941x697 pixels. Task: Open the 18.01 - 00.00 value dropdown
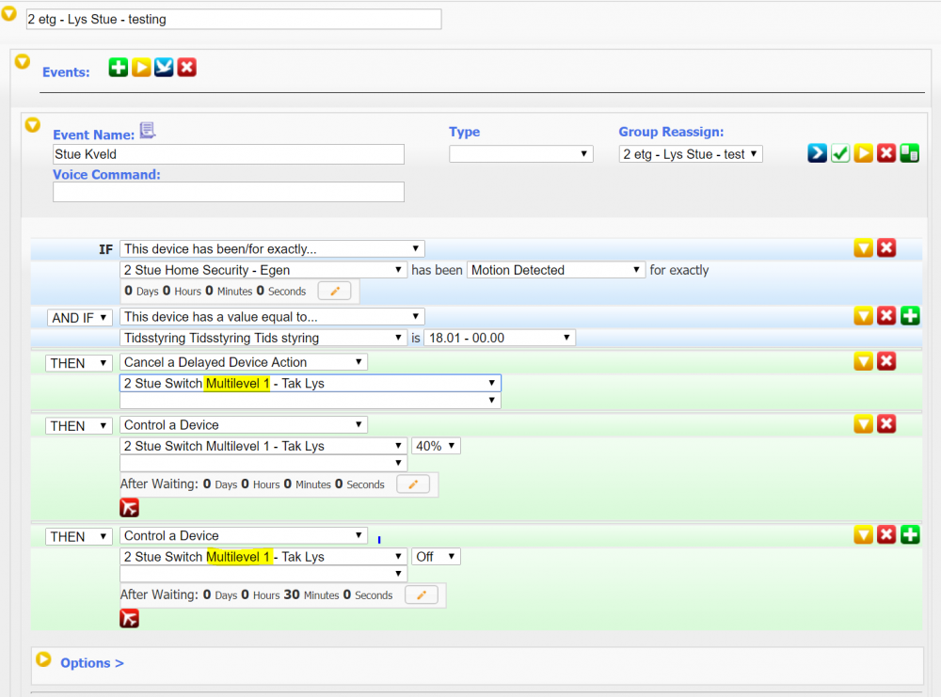click(x=500, y=338)
